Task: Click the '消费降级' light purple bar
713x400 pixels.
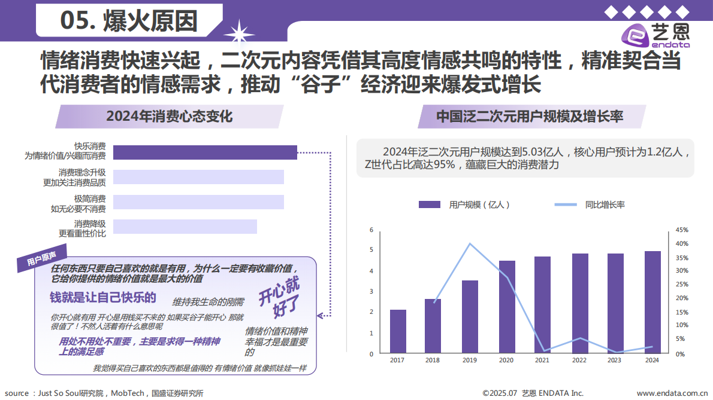Action: 185,226
